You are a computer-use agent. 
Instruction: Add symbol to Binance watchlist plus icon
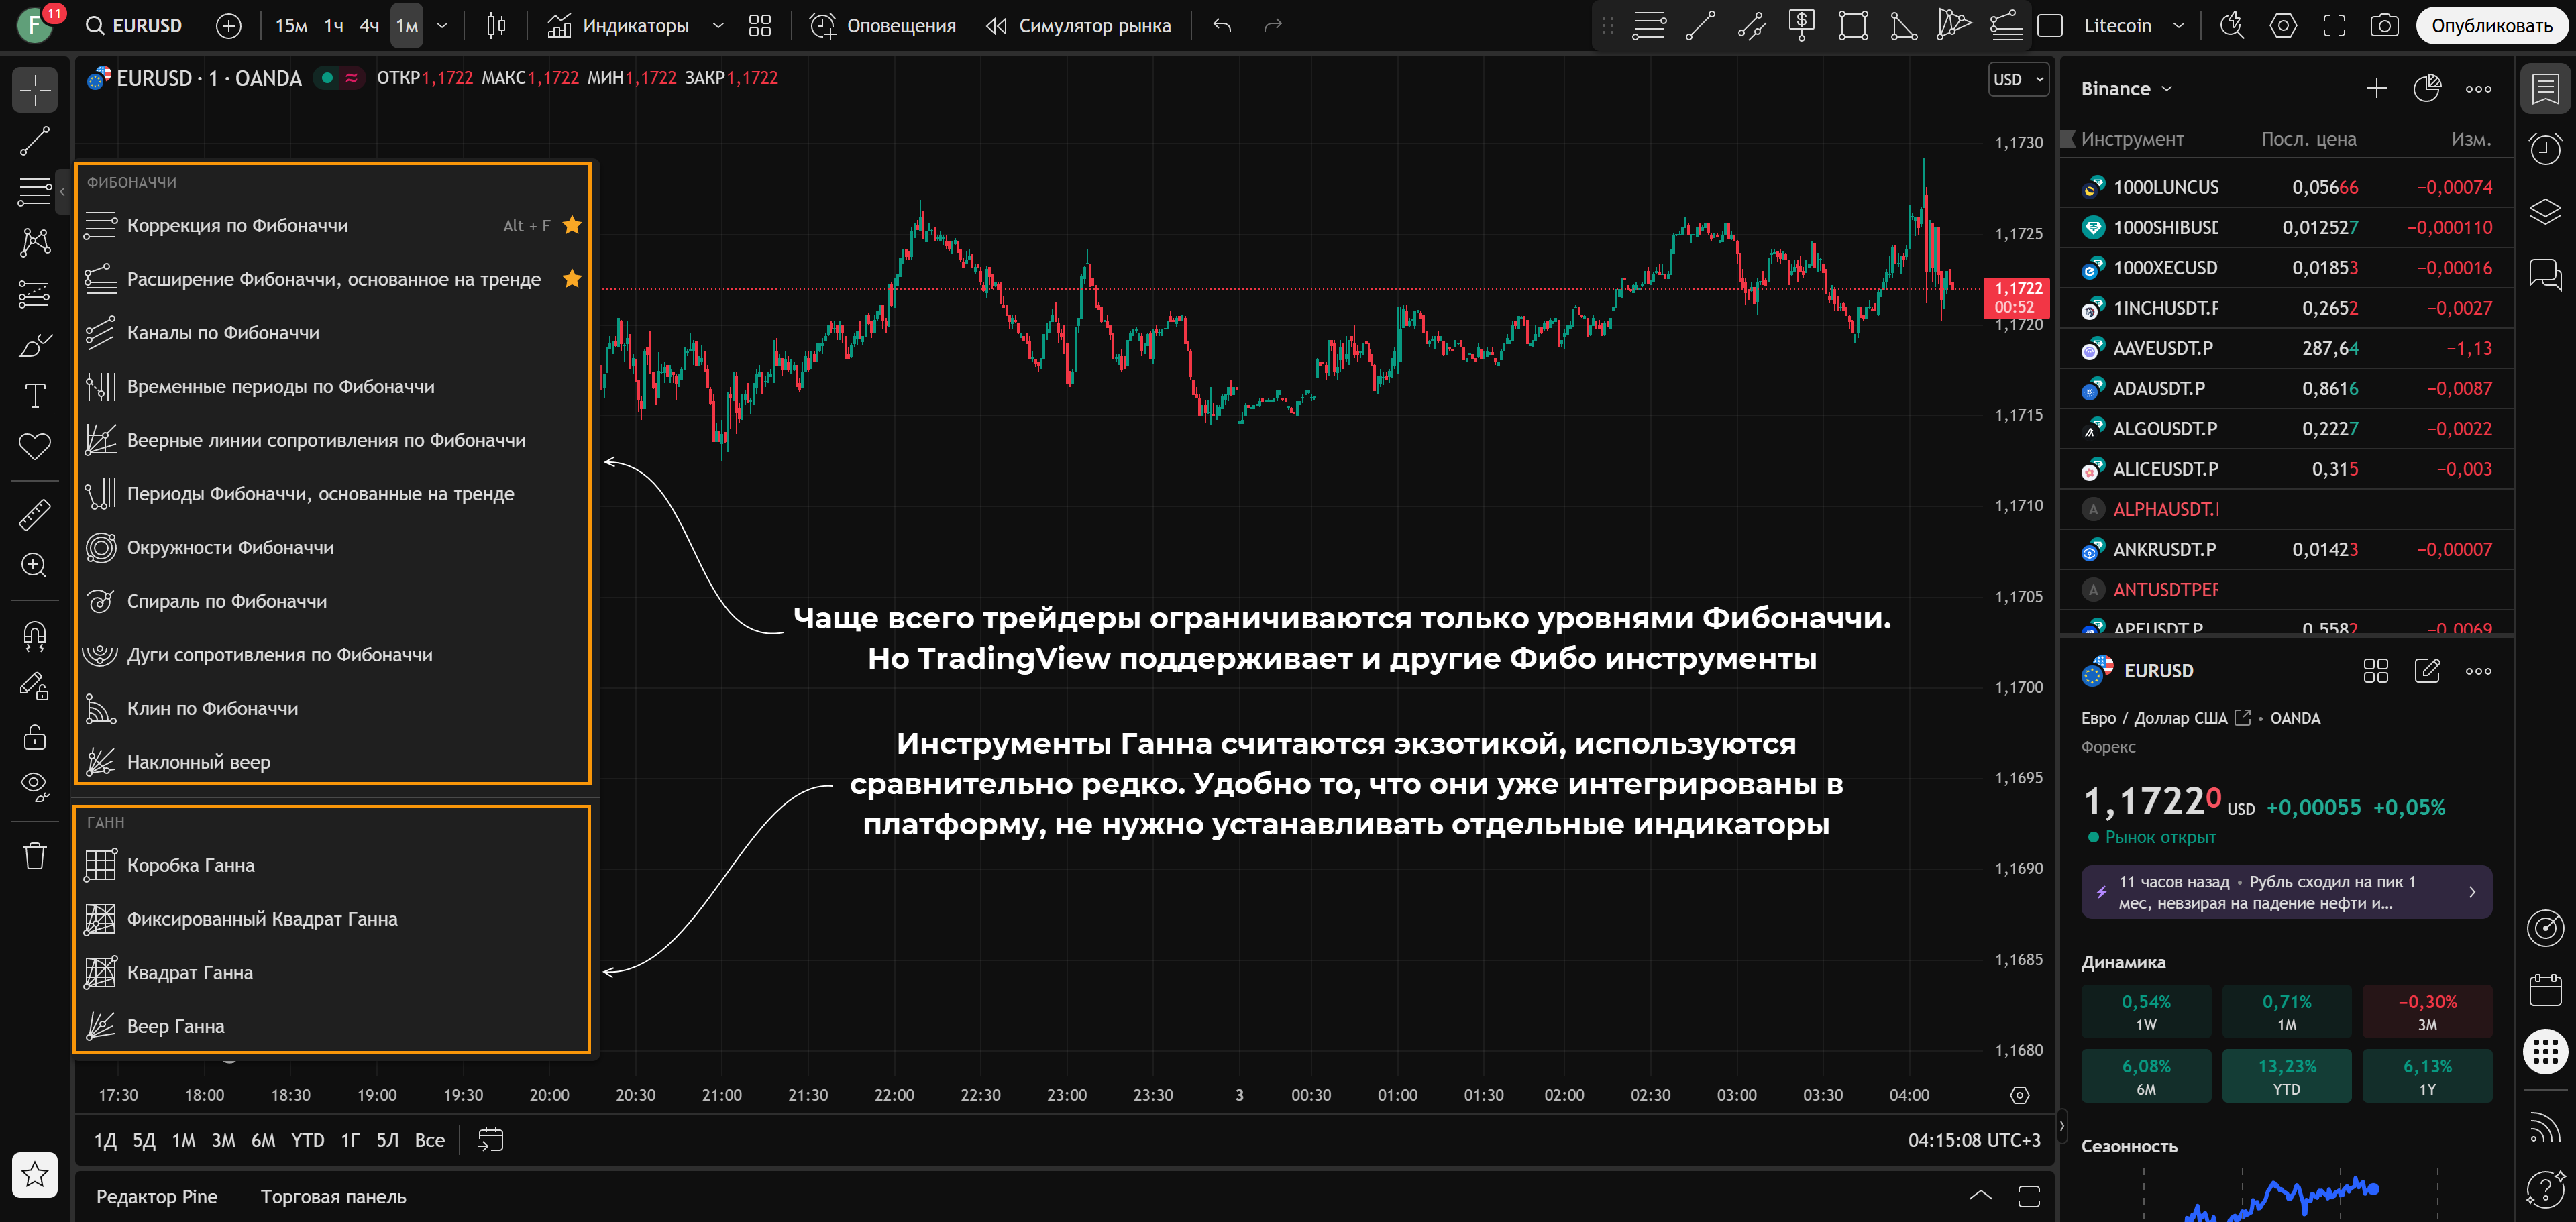tap(2376, 89)
